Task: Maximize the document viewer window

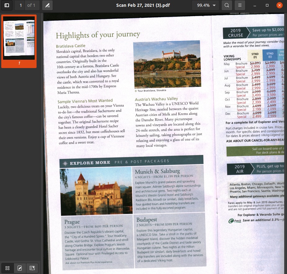Action: click(x=267, y=5)
